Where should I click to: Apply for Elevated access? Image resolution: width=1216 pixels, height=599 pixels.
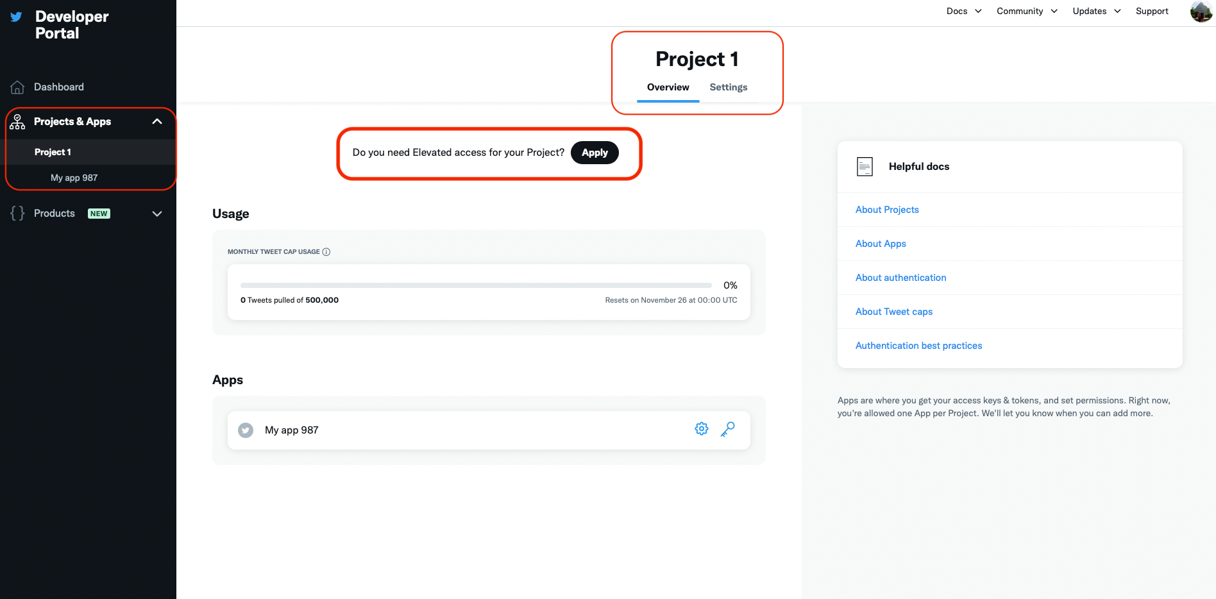click(x=595, y=153)
